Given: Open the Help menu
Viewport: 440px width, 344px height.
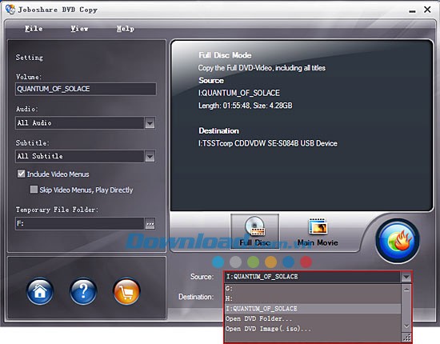Looking at the screenshot, I should tap(125, 28).
